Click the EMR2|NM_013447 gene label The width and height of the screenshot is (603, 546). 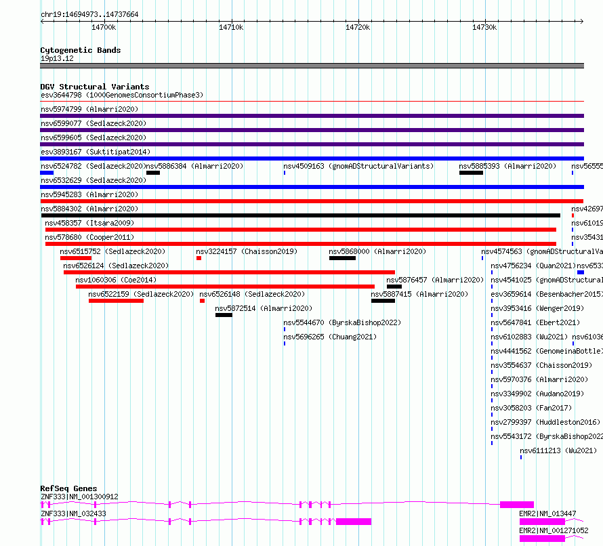[547, 513]
